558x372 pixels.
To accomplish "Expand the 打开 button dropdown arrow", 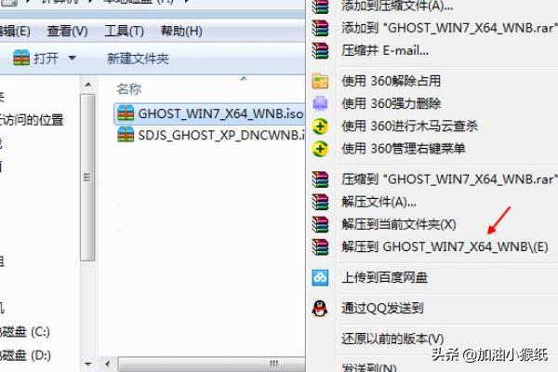I will [x=73, y=58].
